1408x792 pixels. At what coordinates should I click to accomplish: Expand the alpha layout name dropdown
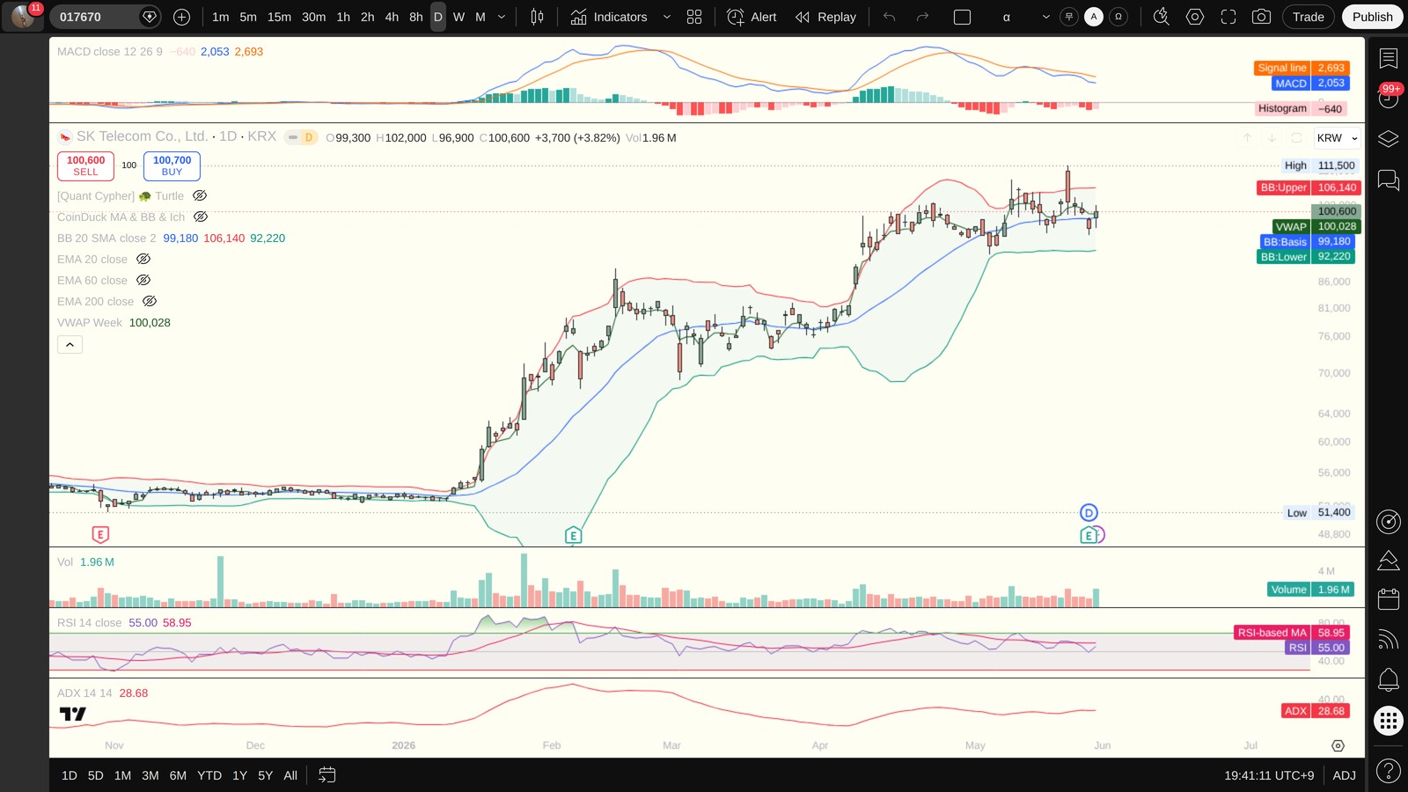coord(1045,17)
